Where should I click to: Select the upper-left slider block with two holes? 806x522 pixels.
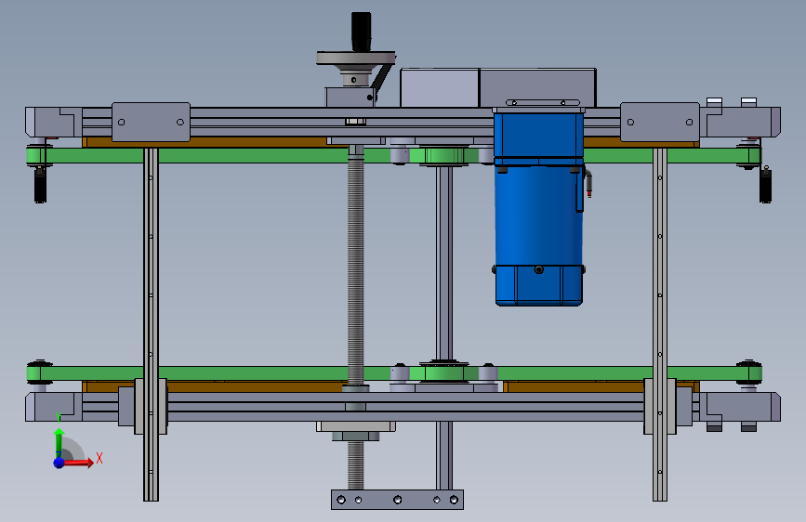151,123
